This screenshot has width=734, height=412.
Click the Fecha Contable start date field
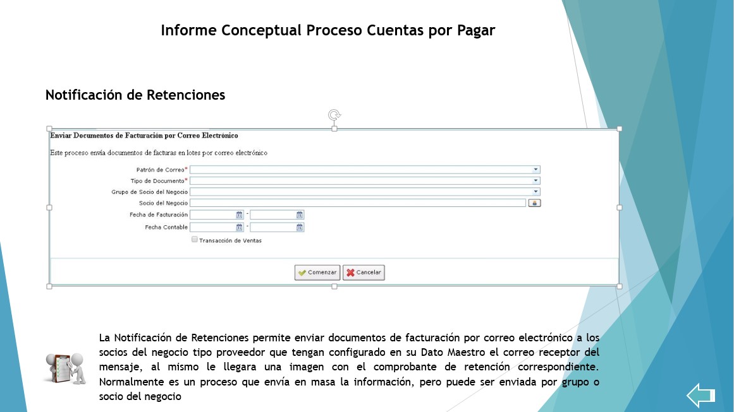pyautogui.click(x=212, y=227)
